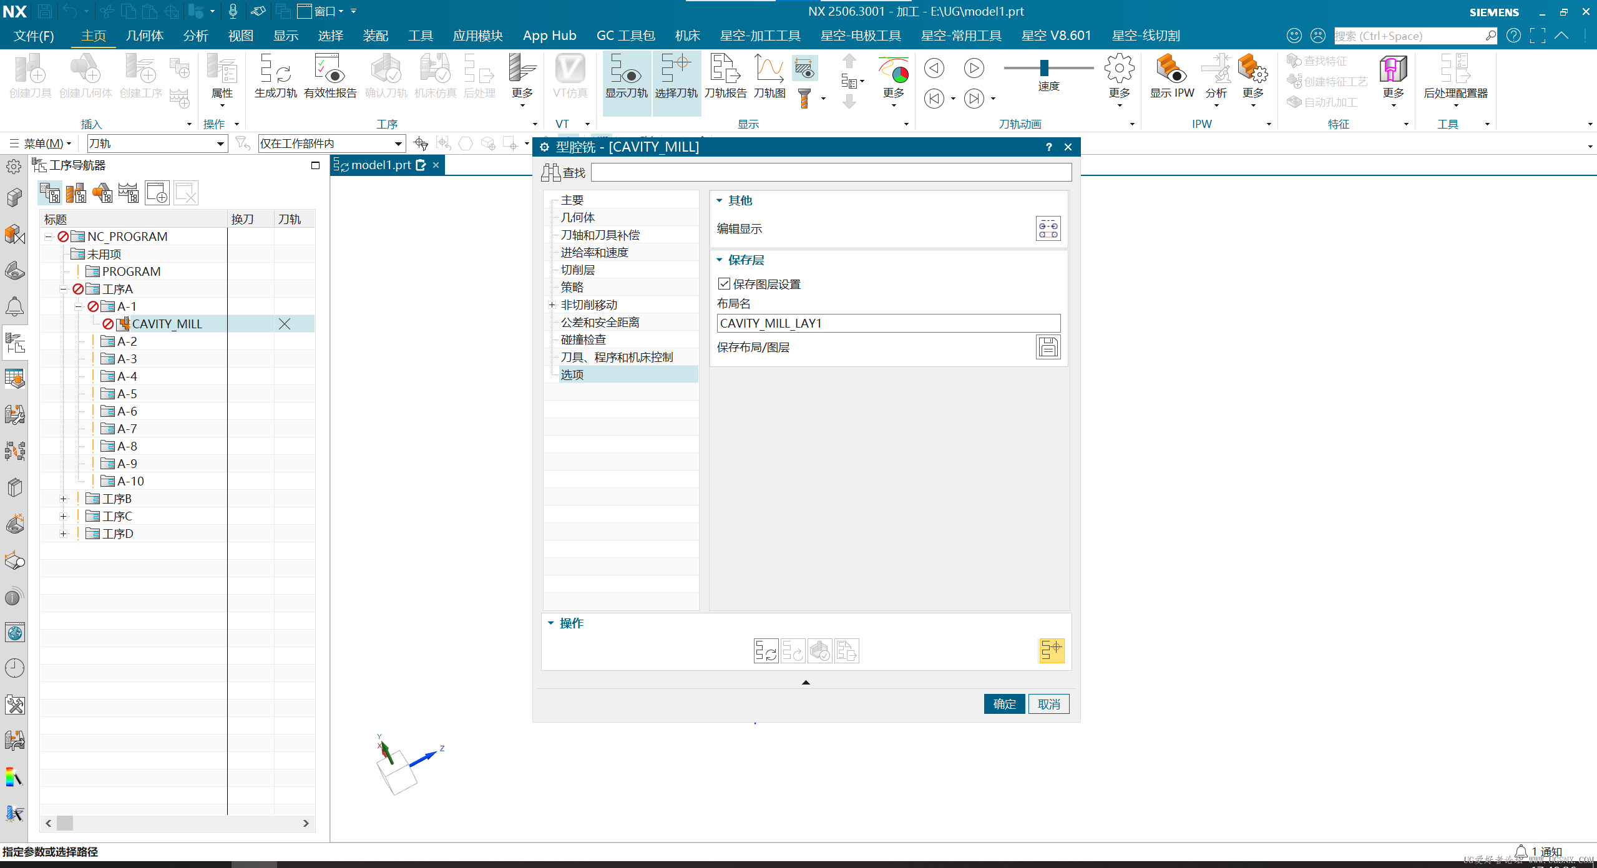
Task: Select 切削层 category
Action: click(578, 270)
